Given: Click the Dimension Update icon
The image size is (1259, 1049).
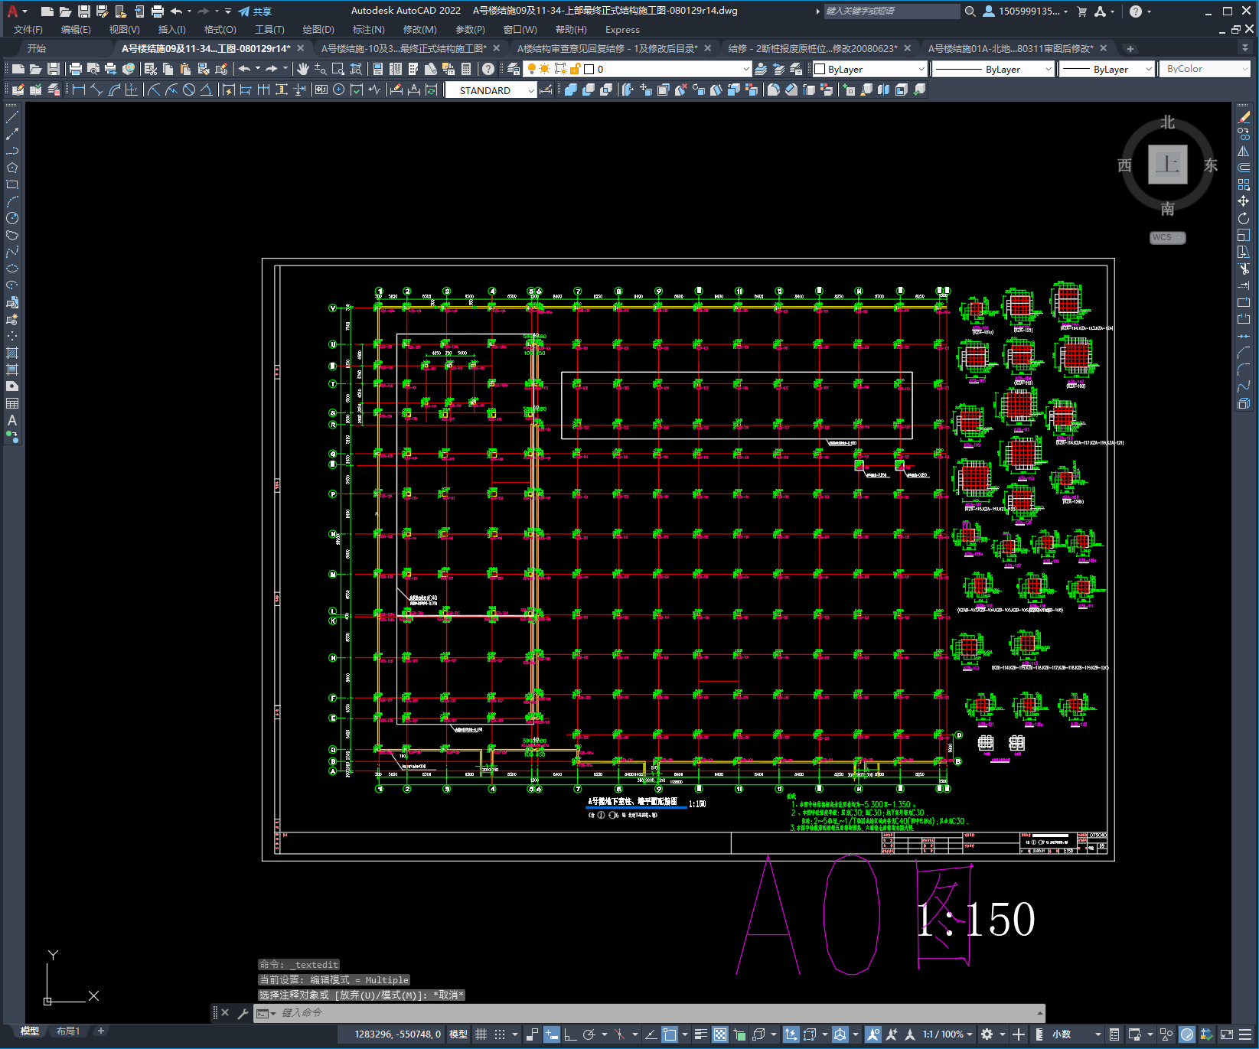Looking at the screenshot, I should 432,90.
